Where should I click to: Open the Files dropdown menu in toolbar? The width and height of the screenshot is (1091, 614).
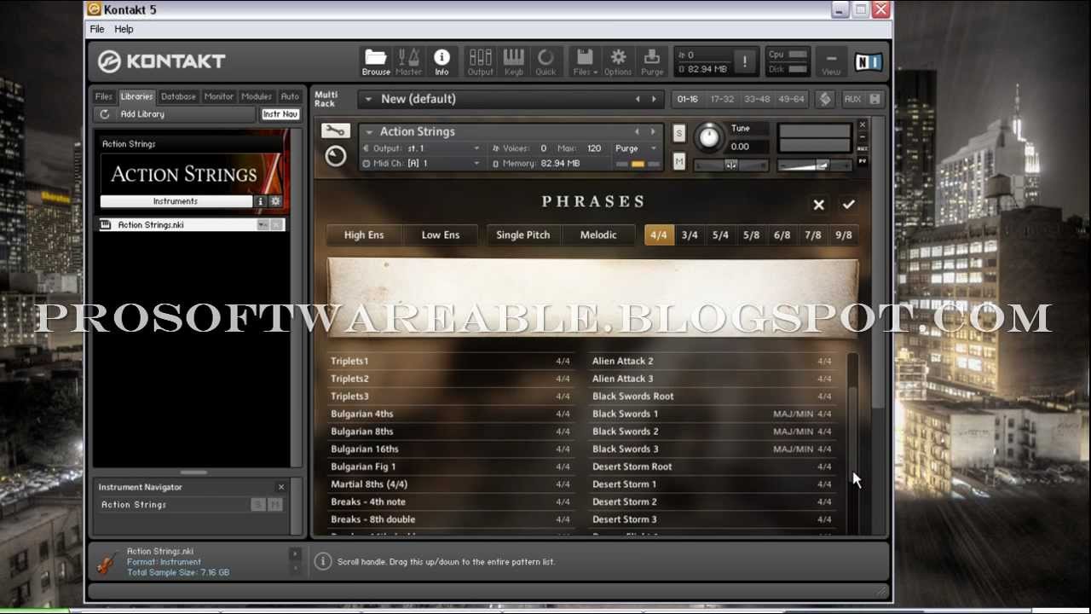(x=585, y=61)
